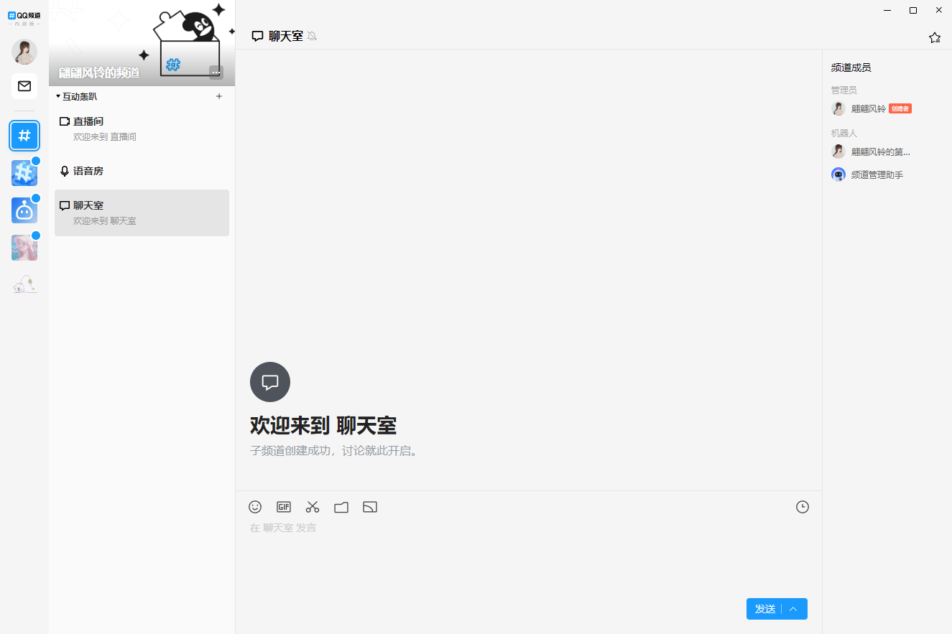Select the 聊天室 channel in the list
The height and width of the screenshot is (634, 952).
click(x=142, y=213)
